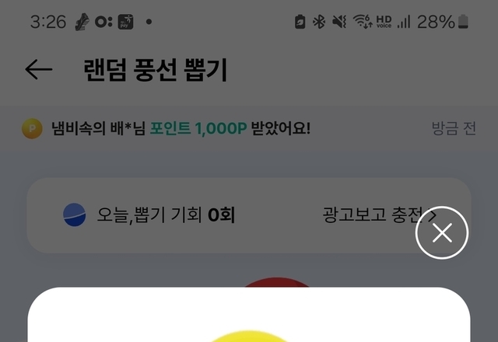Tap the 랜덤 풍선 뽑기 page title
This screenshot has height=342, width=498.
point(156,70)
